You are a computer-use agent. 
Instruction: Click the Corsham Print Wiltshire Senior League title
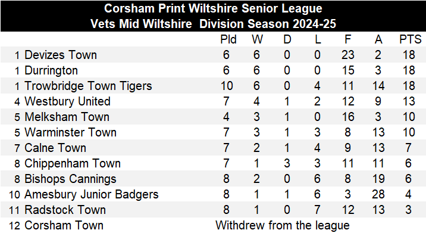[x=213, y=8]
